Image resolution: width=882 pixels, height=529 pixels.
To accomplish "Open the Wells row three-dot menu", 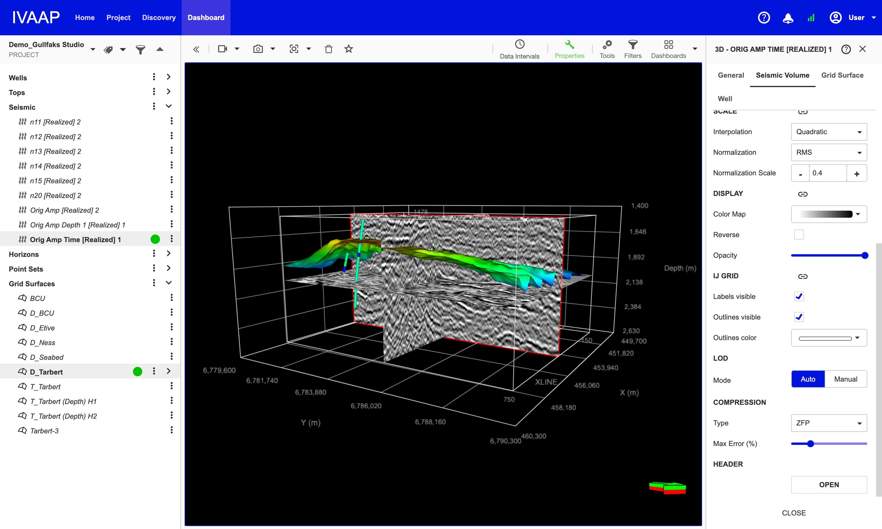I will [x=154, y=77].
